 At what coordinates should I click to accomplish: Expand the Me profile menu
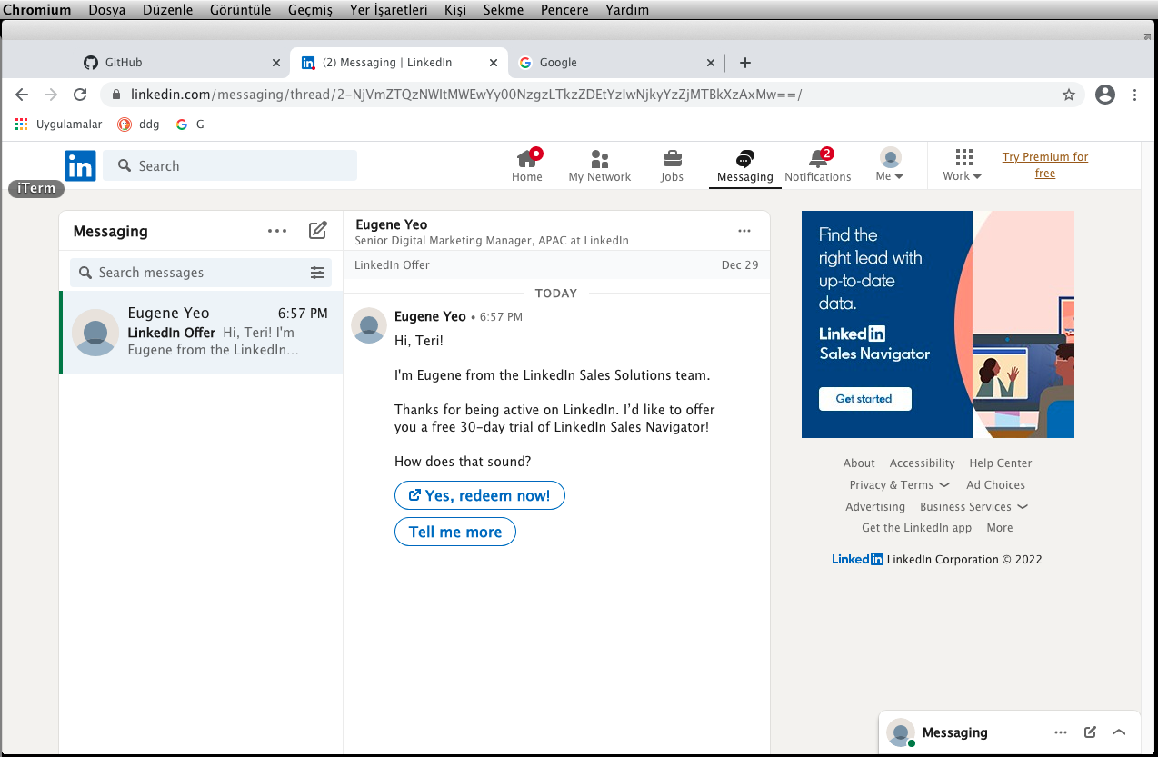[890, 164]
